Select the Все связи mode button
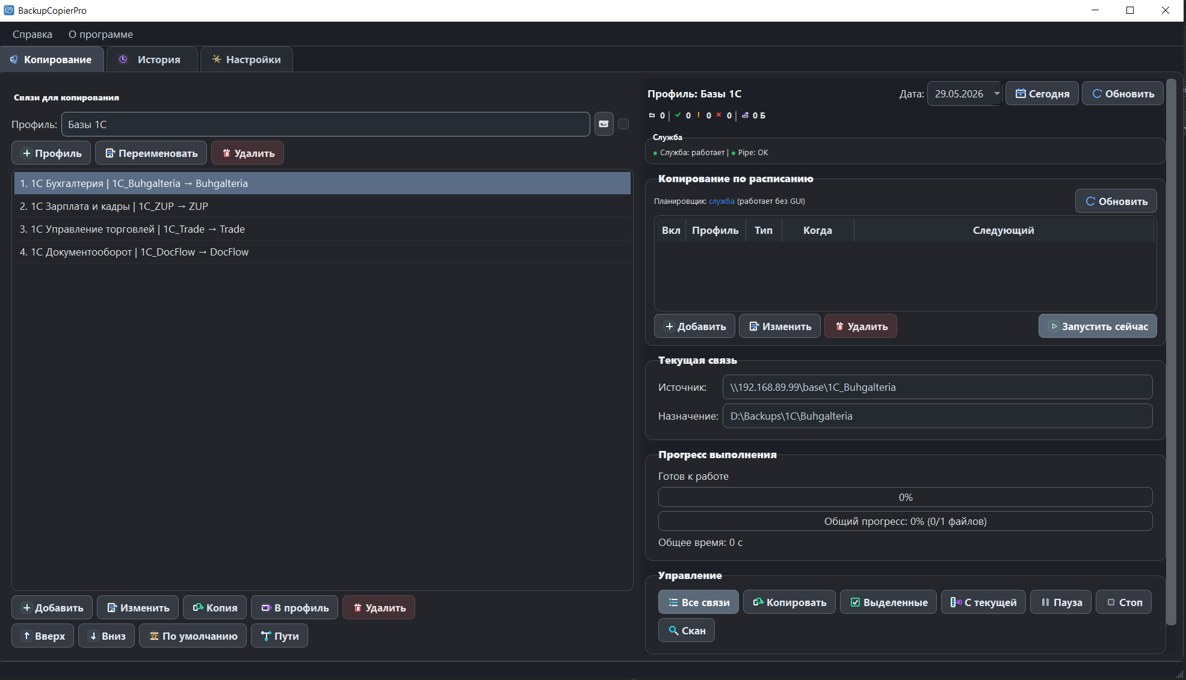Image resolution: width=1186 pixels, height=680 pixels. click(699, 602)
